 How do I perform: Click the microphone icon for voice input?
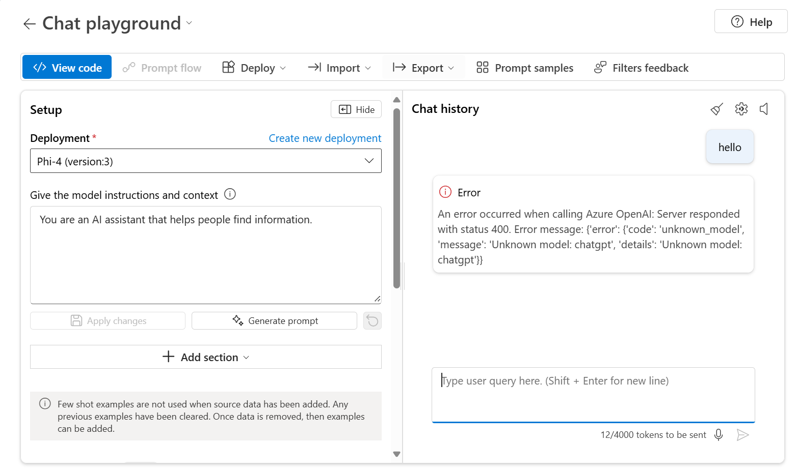[719, 434]
